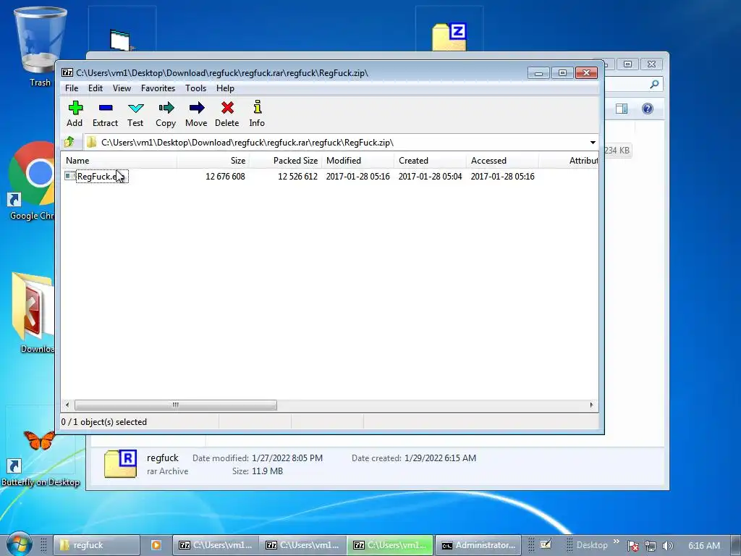The height and width of the screenshot is (556, 741).
Task: Click Explorer search magnifier icon
Action: point(654,84)
